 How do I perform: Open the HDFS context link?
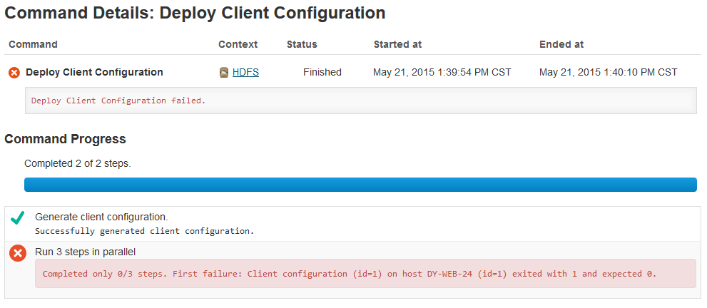(x=245, y=73)
